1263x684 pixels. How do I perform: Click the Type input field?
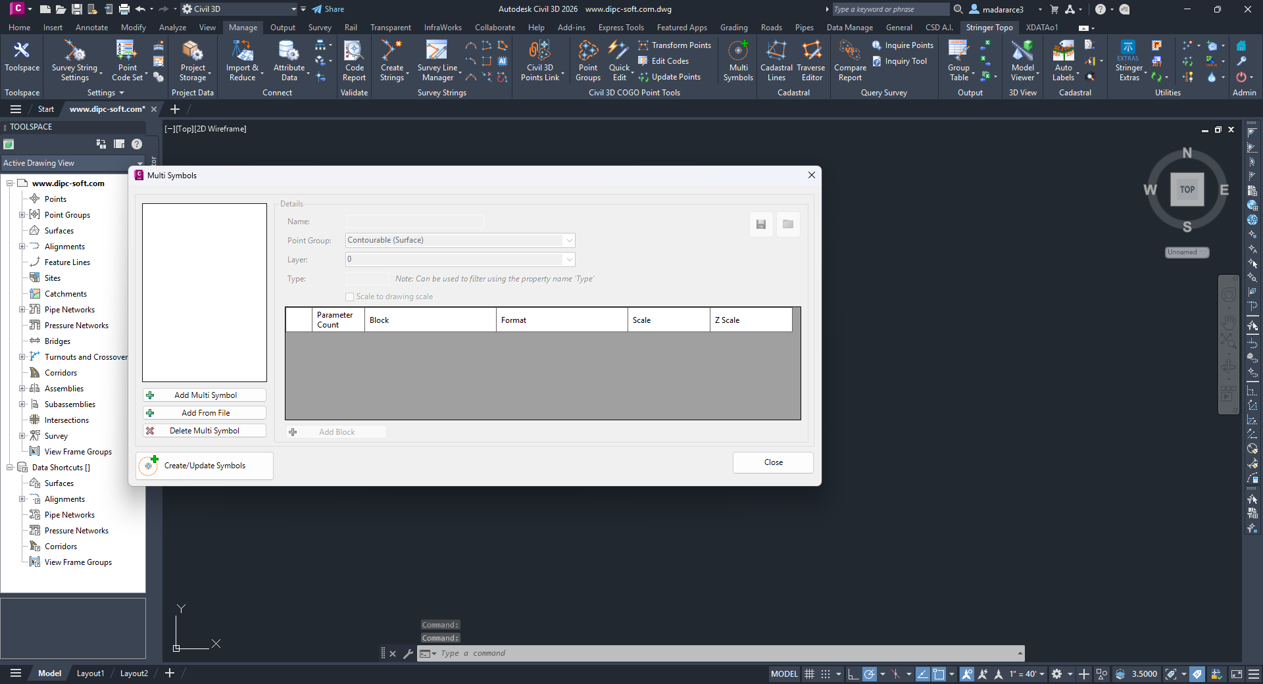tap(367, 279)
